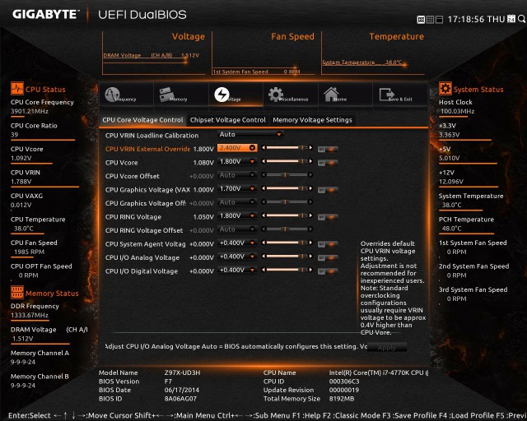This screenshot has width=527, height=421.
Task: Select the grid layout view icon
Action: click(430, 20)
